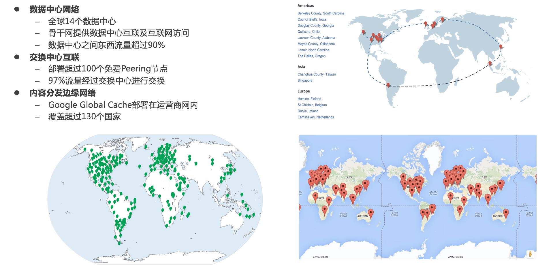Click the green pin at South America's southern tip
This screenshot has height=268, width=538.
tap(119, 243)
